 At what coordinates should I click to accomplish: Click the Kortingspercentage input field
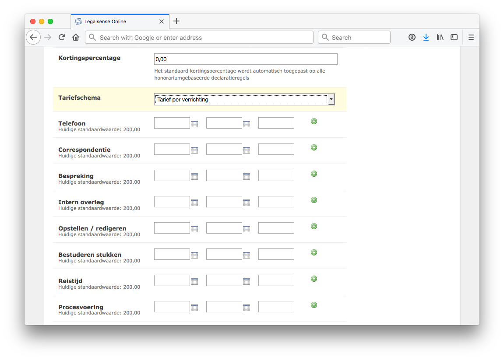pos(246,59)
